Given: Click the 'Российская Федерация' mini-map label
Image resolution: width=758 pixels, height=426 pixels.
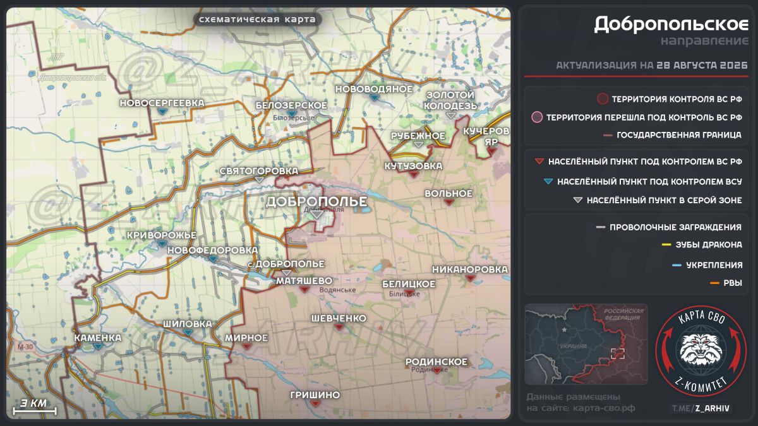Looking at the screenshot, I should (624, 314).
